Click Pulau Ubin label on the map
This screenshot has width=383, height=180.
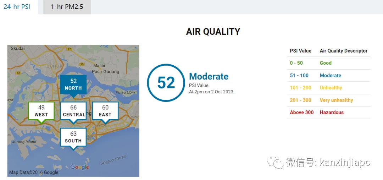(125, 92)
